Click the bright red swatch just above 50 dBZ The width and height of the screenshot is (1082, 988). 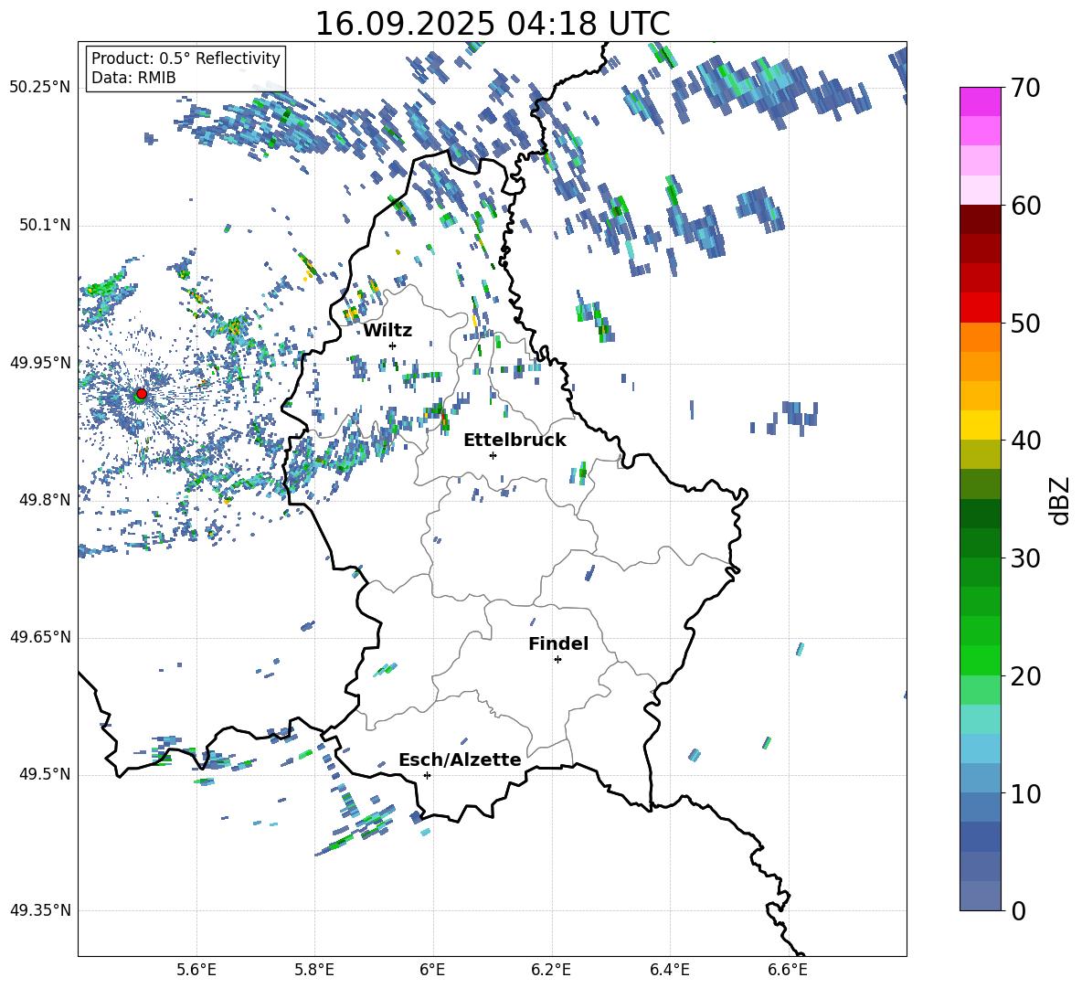(x=980, y=308)
